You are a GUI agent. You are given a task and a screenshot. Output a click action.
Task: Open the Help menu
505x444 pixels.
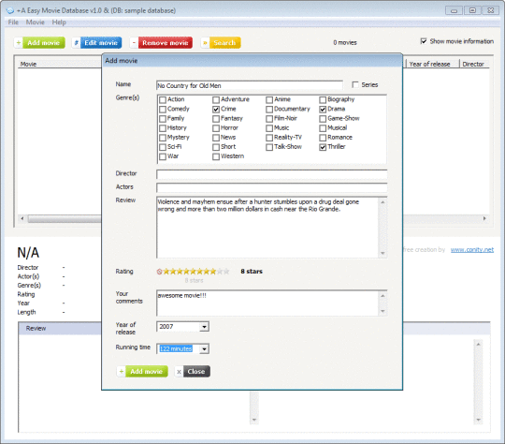59,22
